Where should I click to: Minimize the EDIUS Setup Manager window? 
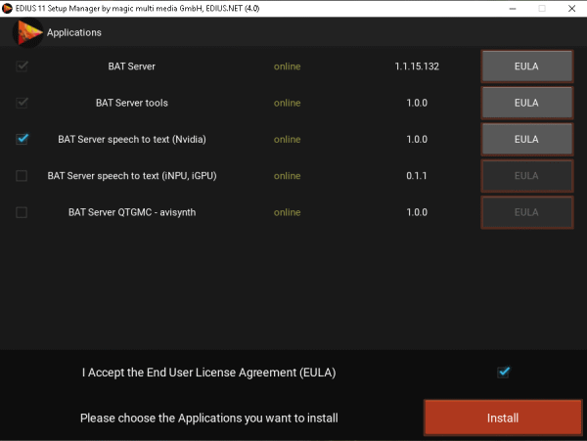point(513,8)
